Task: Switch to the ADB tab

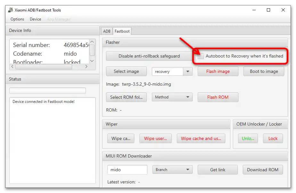Action: click(107, 31)
